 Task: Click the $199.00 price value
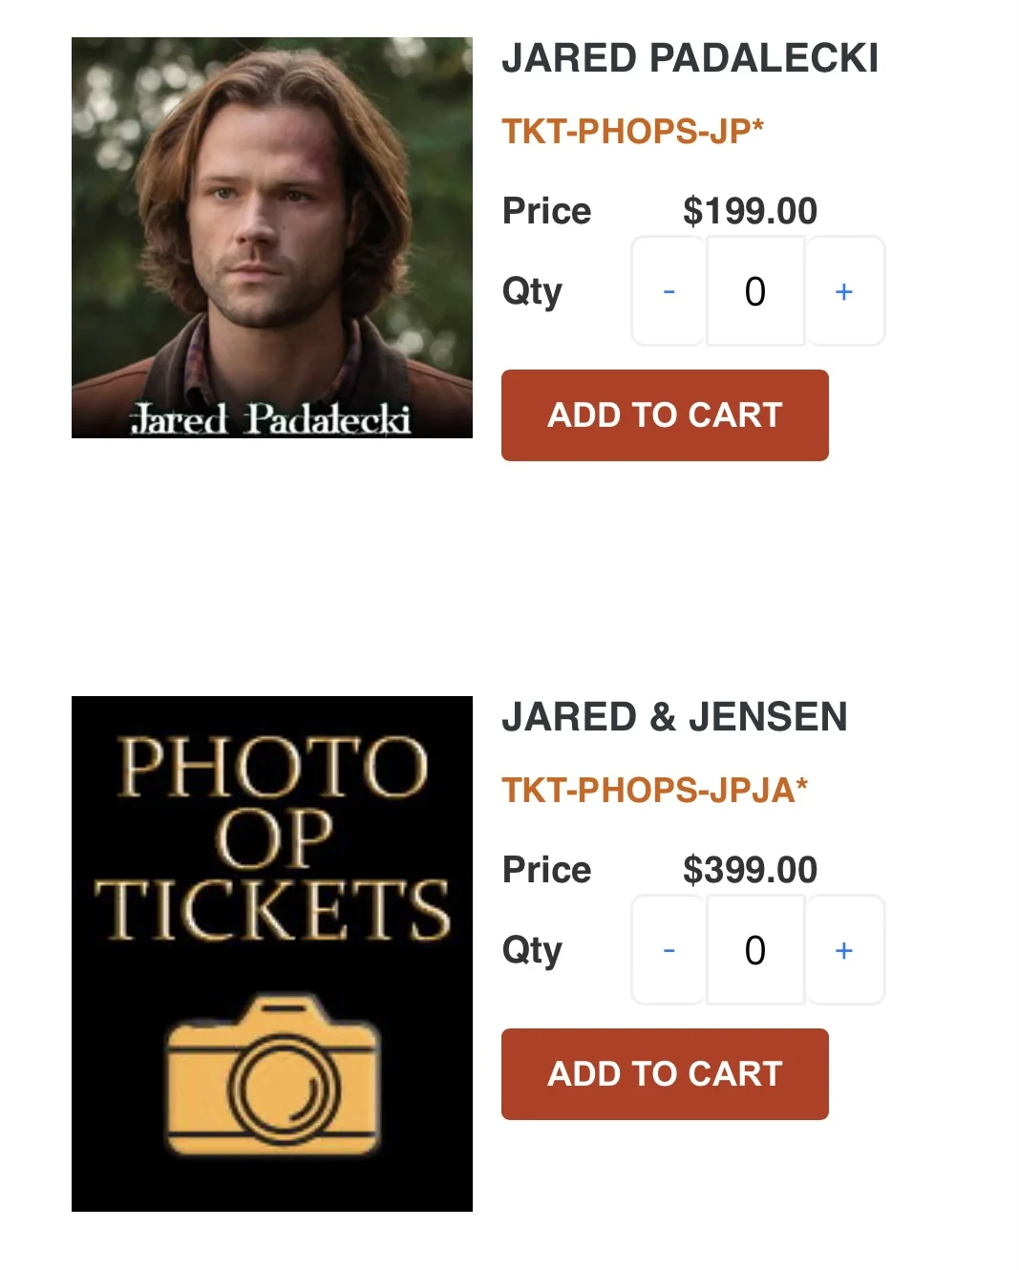click(x=750, y=211)
